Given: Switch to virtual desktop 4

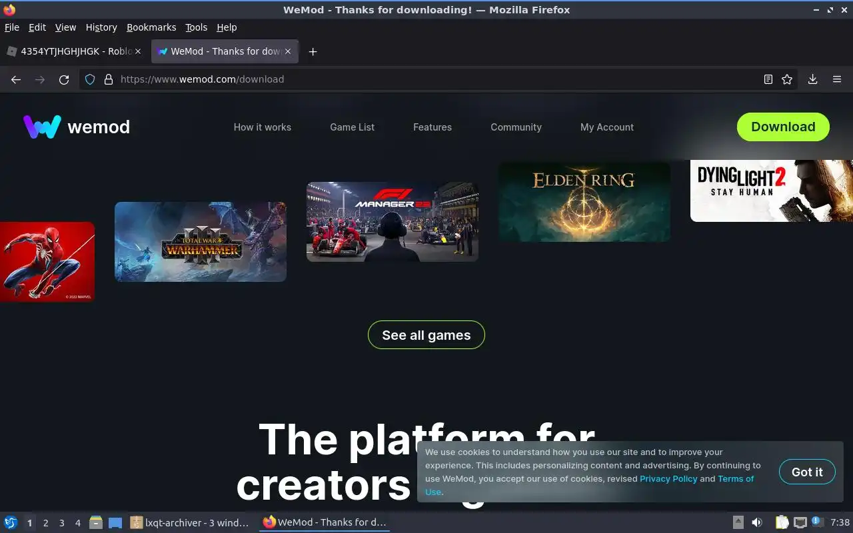Looking at the screenshot, I should 77,523.
